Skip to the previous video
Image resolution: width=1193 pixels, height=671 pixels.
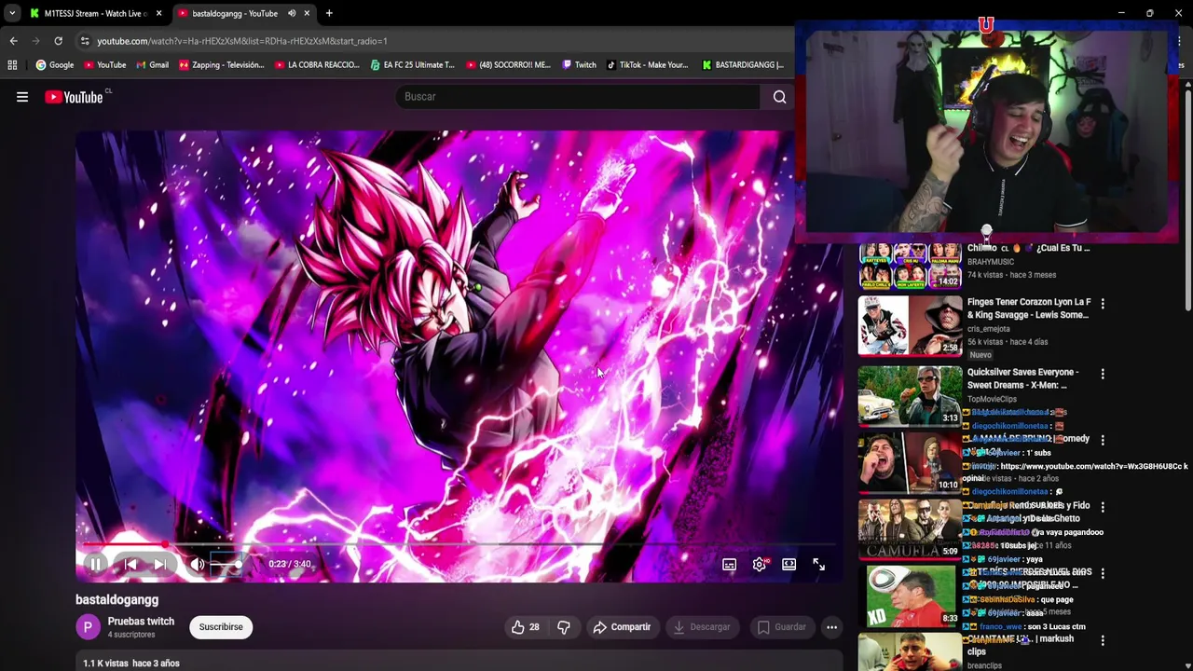(x=130, y=564)
